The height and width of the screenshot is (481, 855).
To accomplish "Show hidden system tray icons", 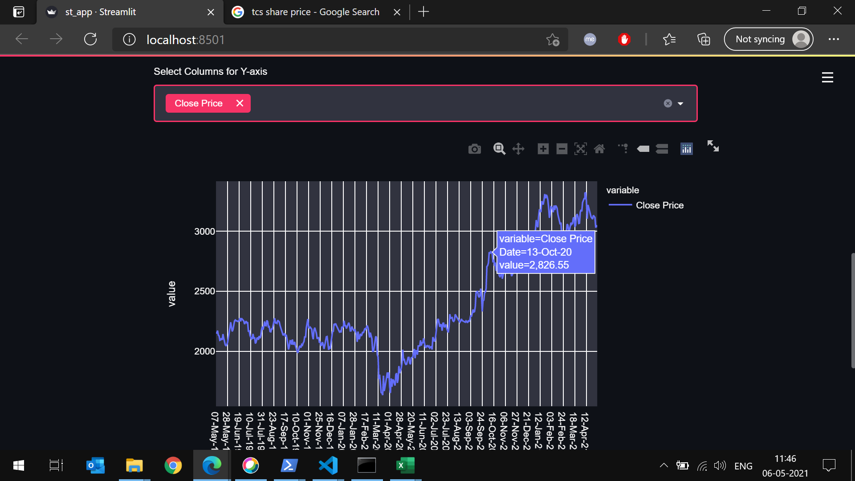I will [x=664, y=466].
